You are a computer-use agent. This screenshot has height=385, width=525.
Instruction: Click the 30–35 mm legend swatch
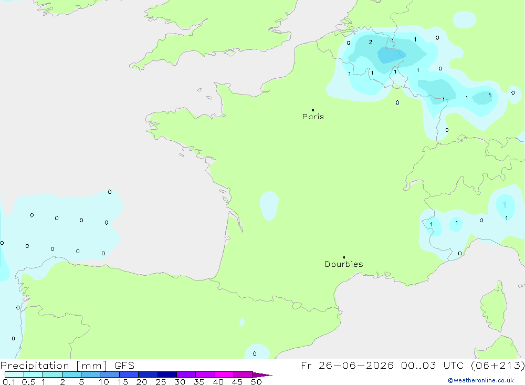click(186, 374)
